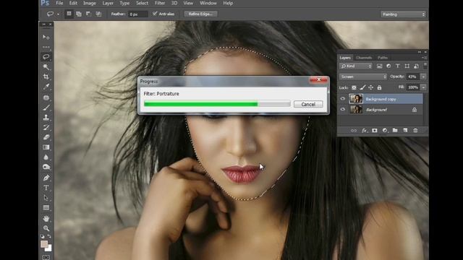The image size is (463, 260).
Task: Delete layer with trash icon
Action: [415, 131]
